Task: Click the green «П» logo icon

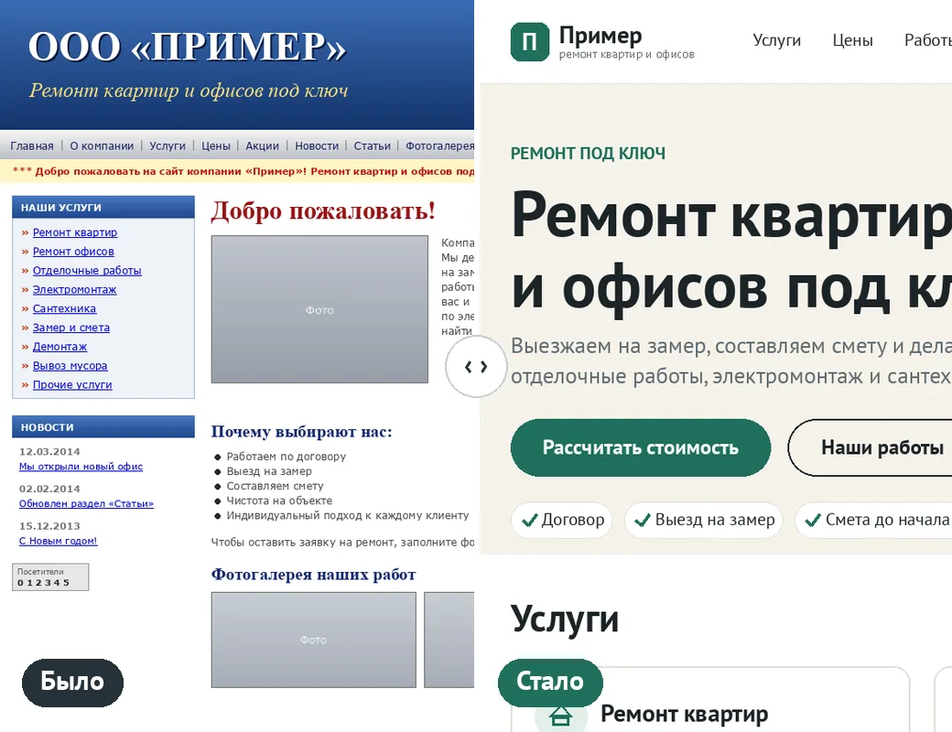Action: tap(529, 42)
